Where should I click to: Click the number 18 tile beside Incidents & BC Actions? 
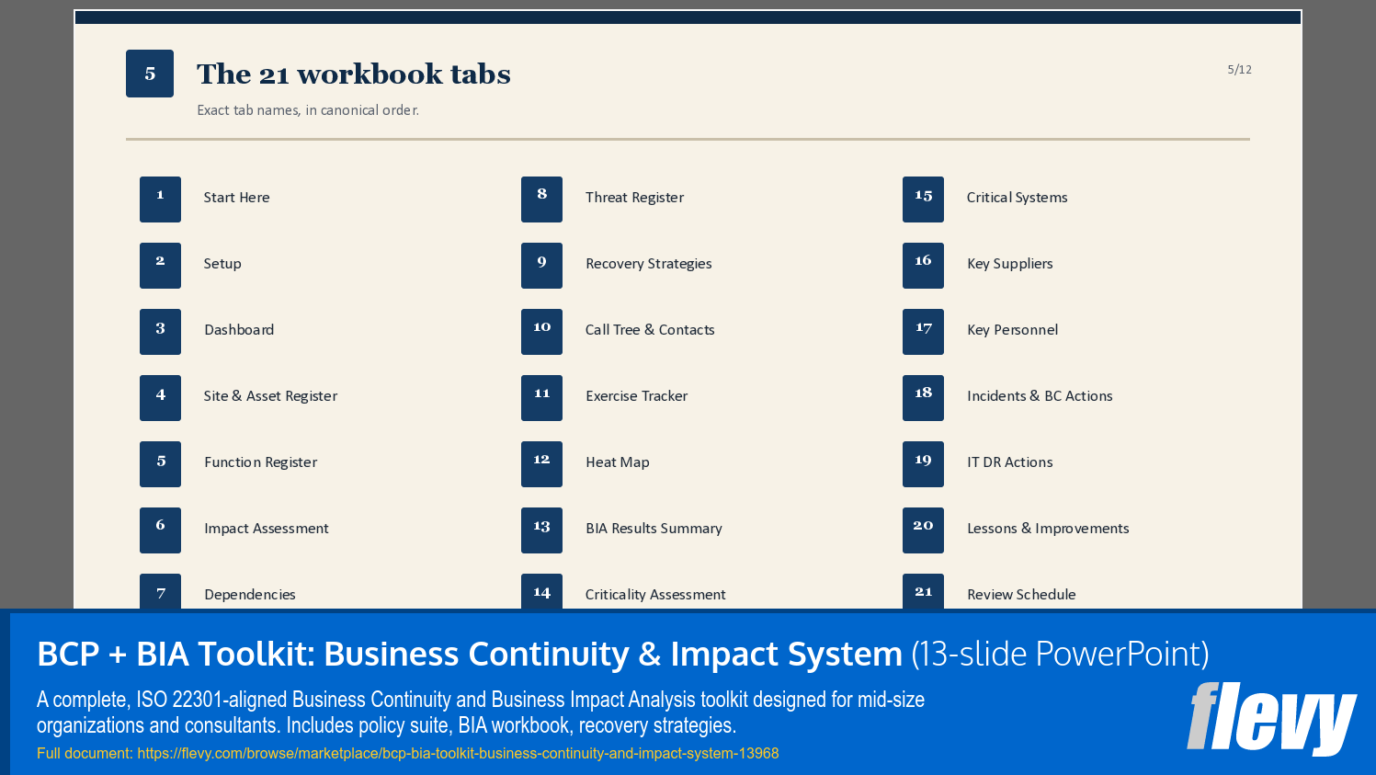coord(923,398)
